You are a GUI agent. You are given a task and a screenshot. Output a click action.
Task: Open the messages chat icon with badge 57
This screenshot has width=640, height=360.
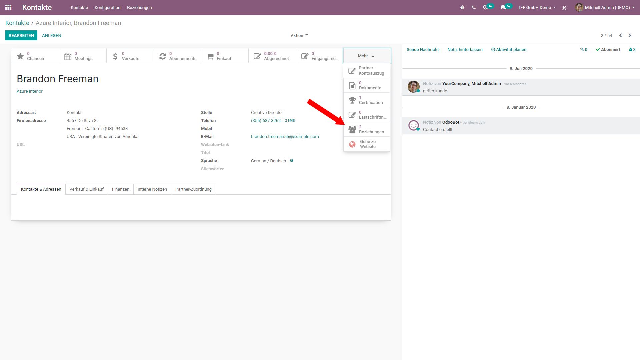pyautogui.click(x=503, y=7)
